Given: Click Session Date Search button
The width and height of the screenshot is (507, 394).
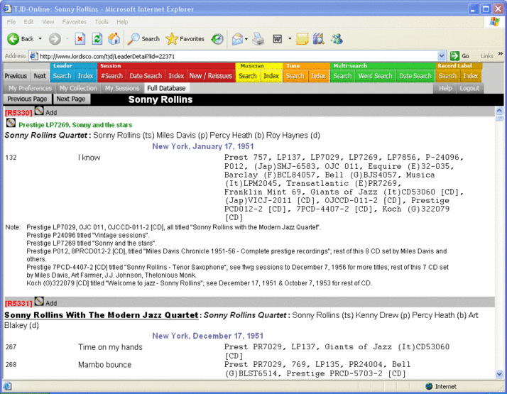Looking at the screenshot, I should coord(146,76).
